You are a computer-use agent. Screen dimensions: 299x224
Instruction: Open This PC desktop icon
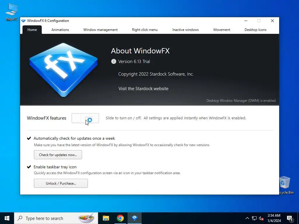(11, 12)
